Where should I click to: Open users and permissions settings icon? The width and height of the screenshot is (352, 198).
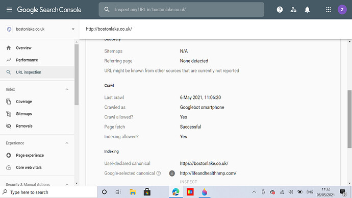[x=293, y=10]
